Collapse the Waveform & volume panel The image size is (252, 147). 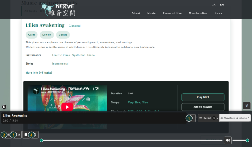pyautogui.click(x=235, y=118)
